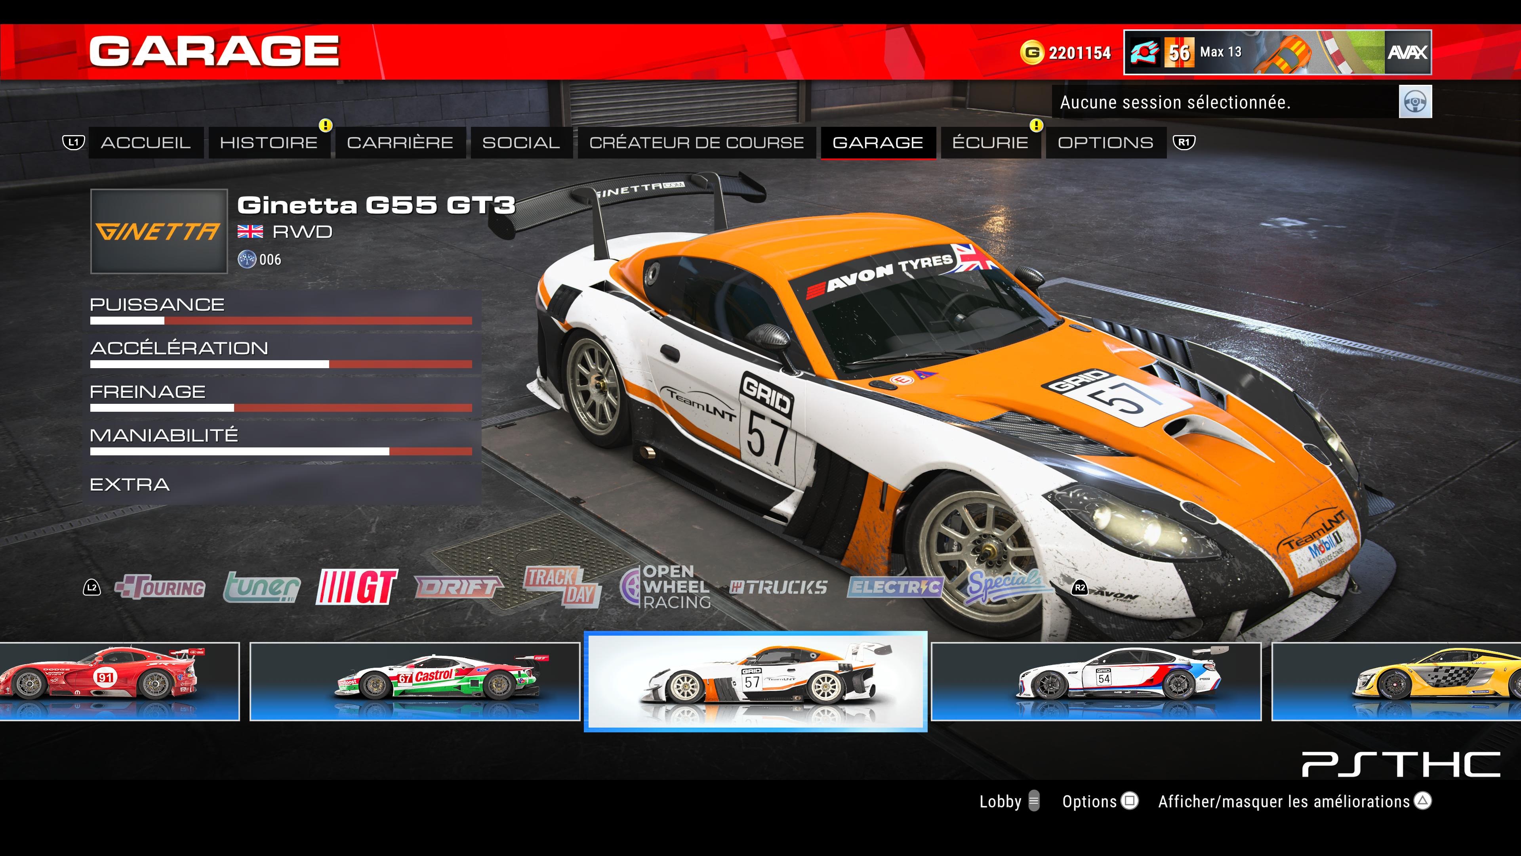Select the Garage tab

click(878, 142)
